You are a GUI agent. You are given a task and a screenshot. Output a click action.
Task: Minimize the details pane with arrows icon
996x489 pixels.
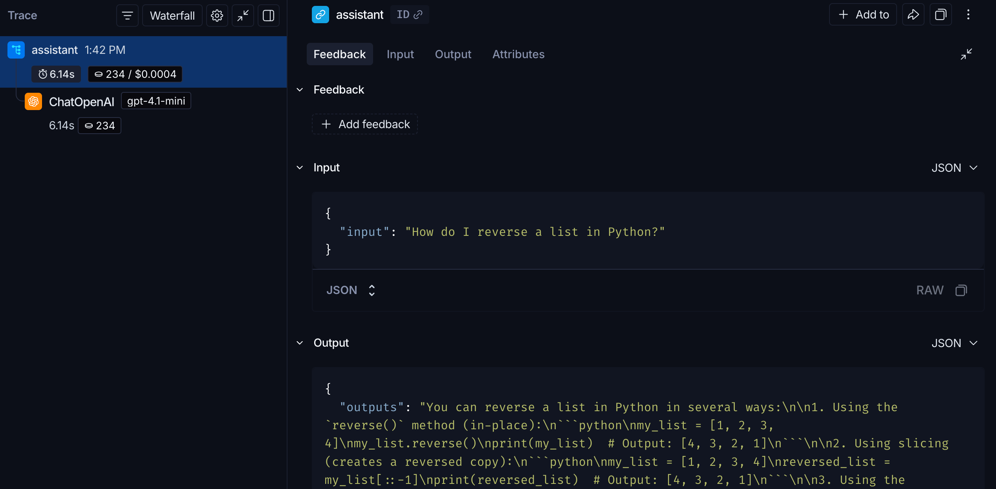click(966, 54)
